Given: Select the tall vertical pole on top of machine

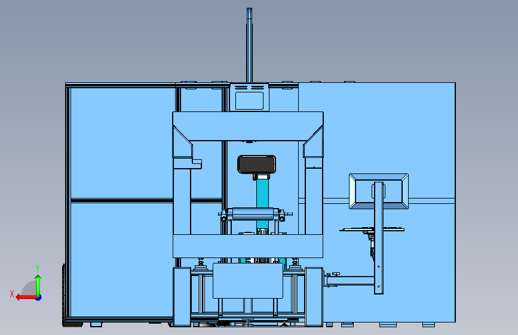Looking at the screenshot, I should tap(249, 45).
